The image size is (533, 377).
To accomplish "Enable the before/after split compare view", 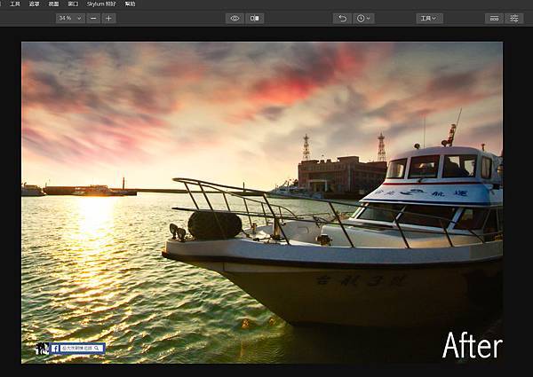I will [x=255, y=19].
